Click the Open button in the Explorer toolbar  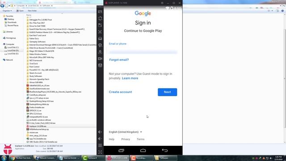pos(20,11)
